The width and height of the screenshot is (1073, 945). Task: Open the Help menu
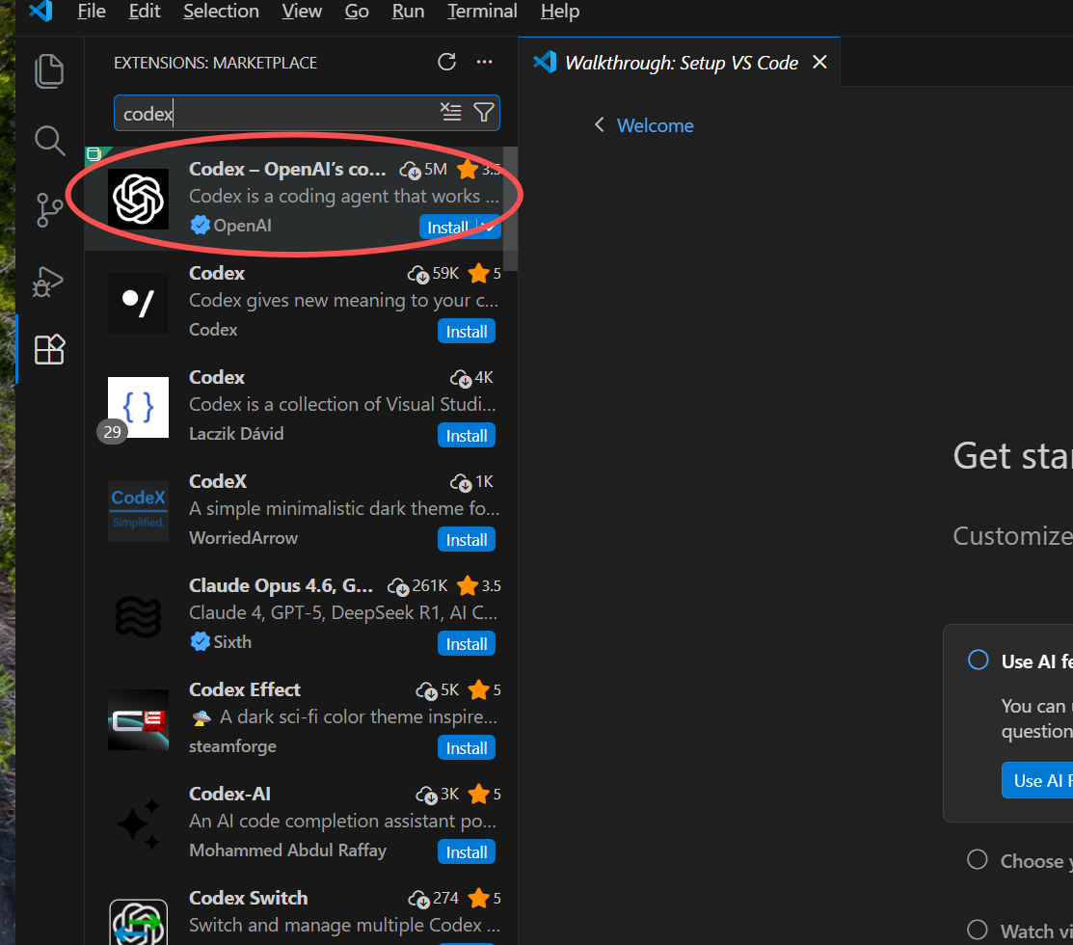(x=560, y=11)
